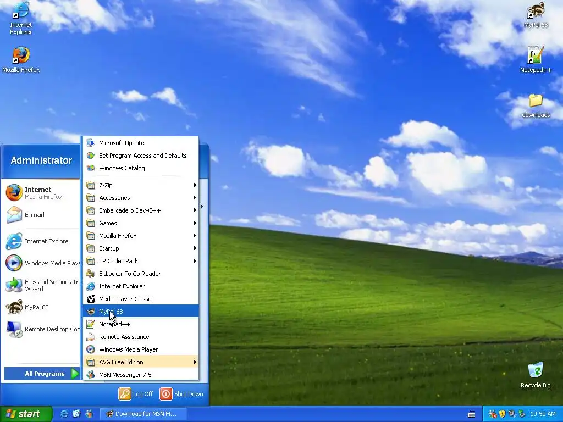Open Windows Catalog from programs list
The height and width of the screenshot is (422, 563).
click(x=141, y=168)
